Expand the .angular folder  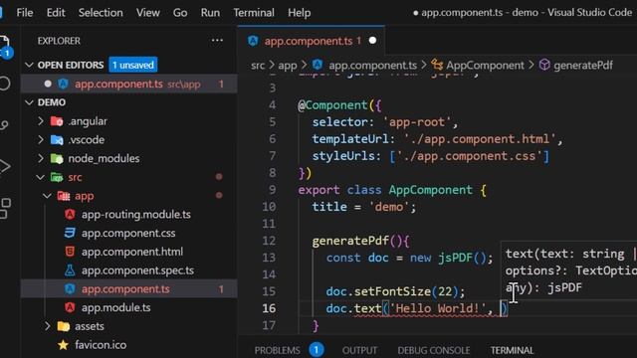point(41,121)
